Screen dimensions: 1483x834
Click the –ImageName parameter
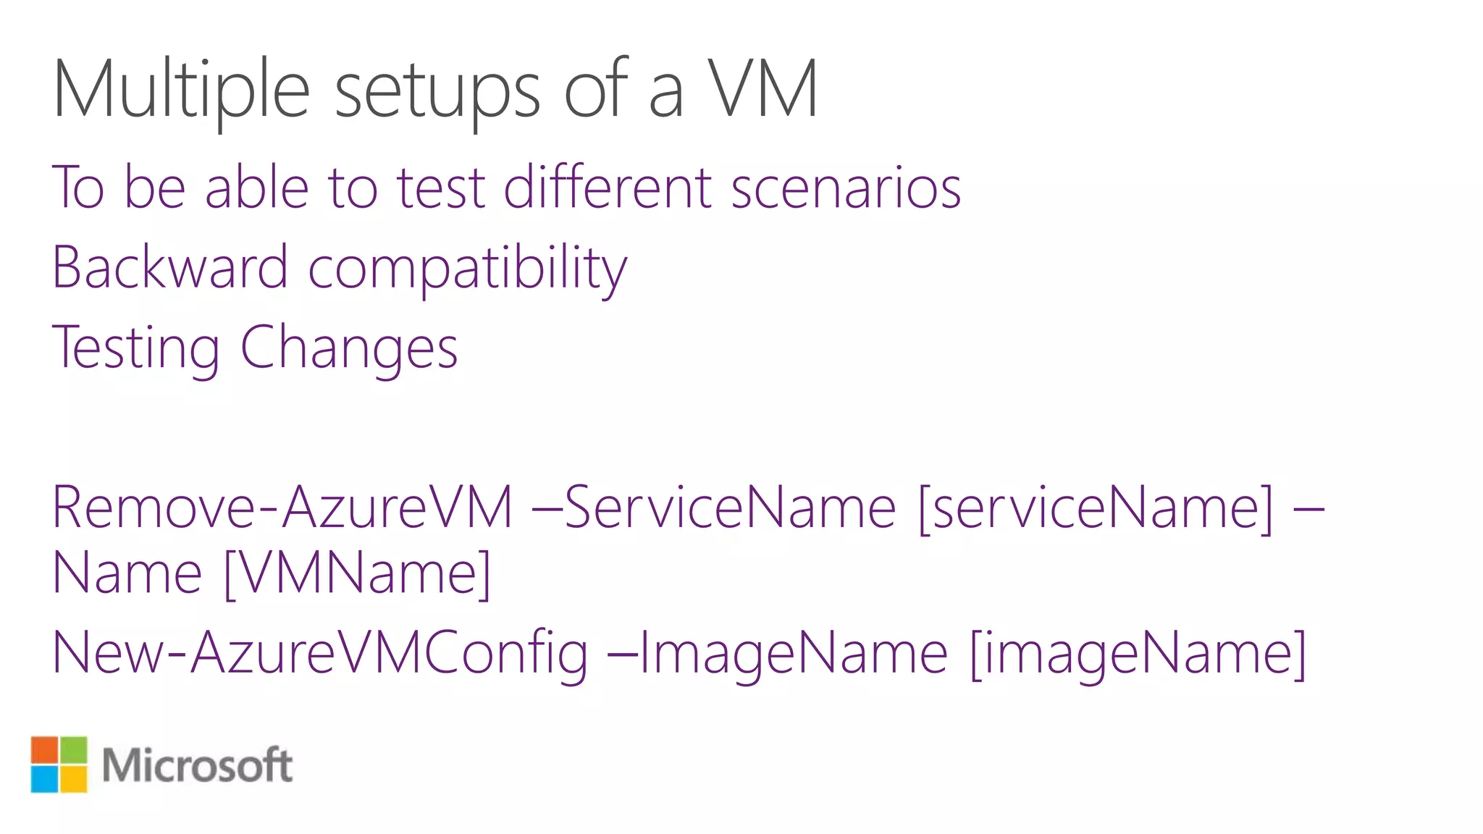pos(778,654)
